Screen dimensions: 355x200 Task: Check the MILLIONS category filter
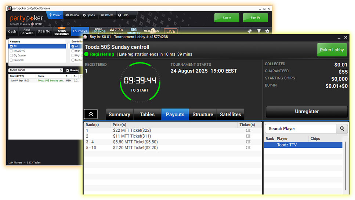pyautogui.click(x=11, y=51)
